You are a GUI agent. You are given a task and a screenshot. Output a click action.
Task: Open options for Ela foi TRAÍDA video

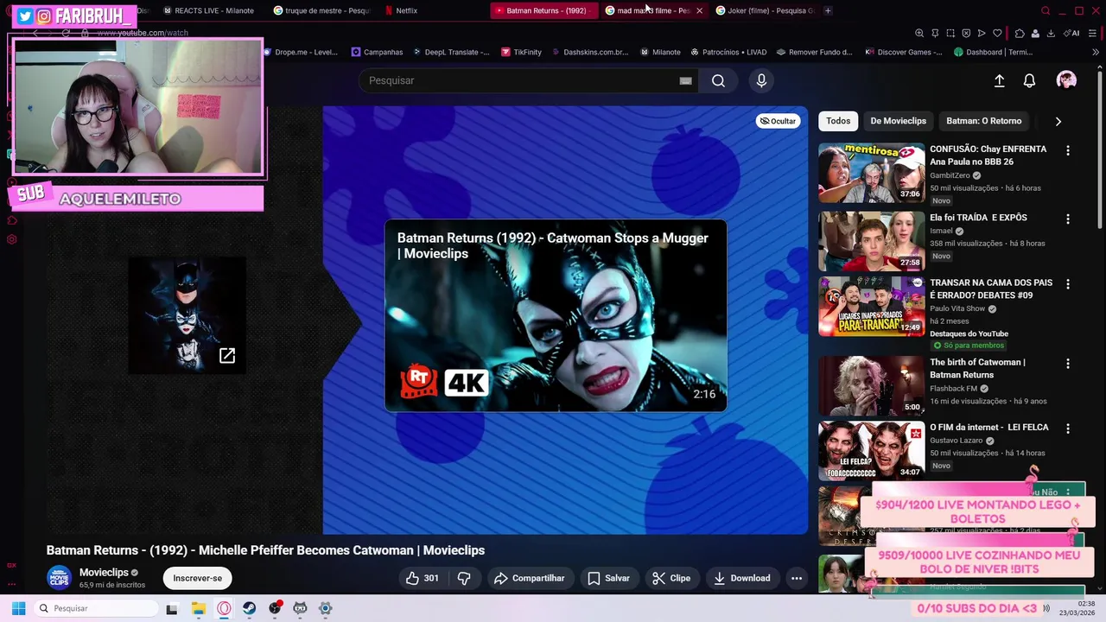(x=1067, y=219)
